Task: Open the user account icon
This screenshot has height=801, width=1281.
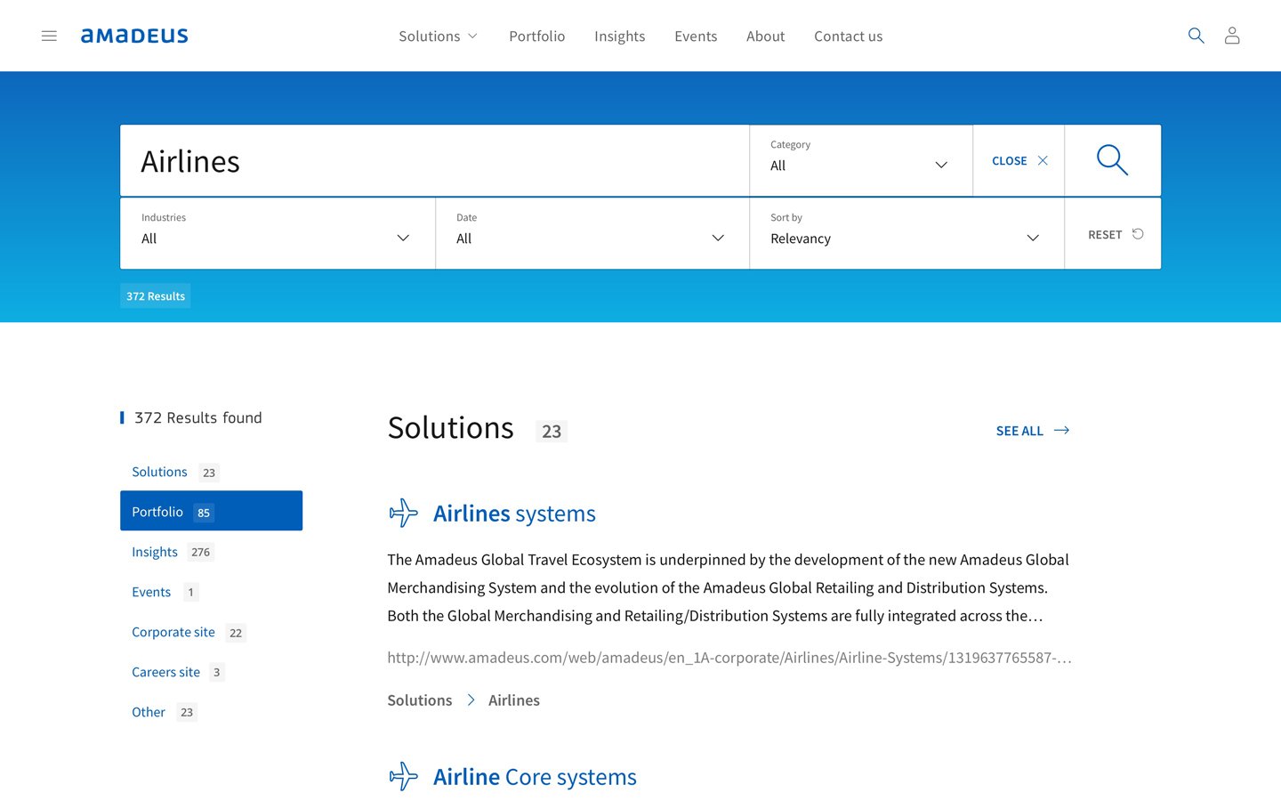Action: [x=1232, y=36]
